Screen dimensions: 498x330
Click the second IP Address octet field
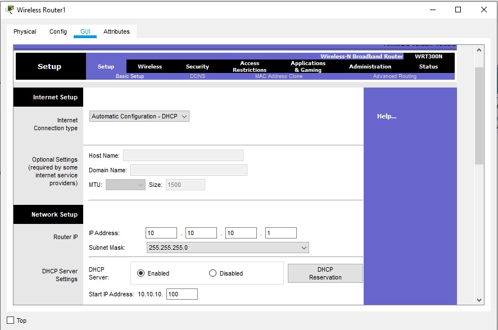click(x=201, y=233)
